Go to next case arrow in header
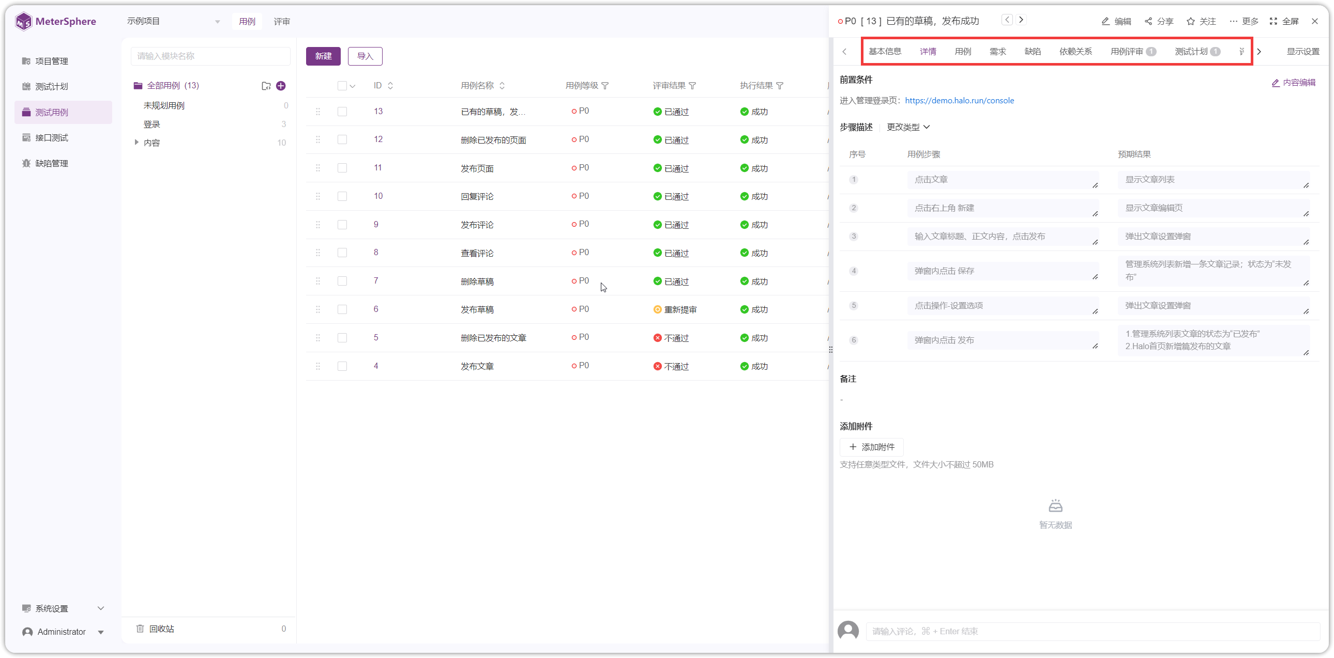 coord(1021,20)
